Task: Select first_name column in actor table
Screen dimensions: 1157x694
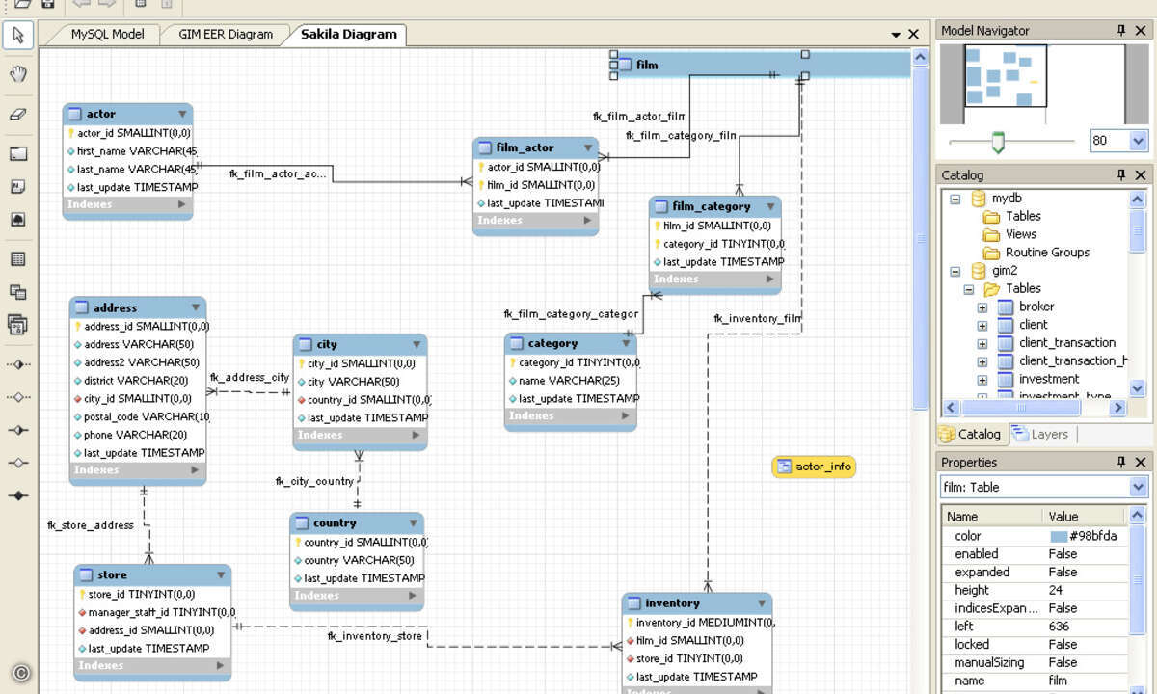Action: (x=131, y=151)
